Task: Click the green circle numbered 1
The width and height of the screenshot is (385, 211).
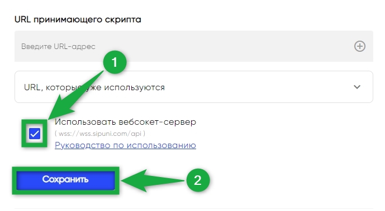Action: (x=115, y=62)
